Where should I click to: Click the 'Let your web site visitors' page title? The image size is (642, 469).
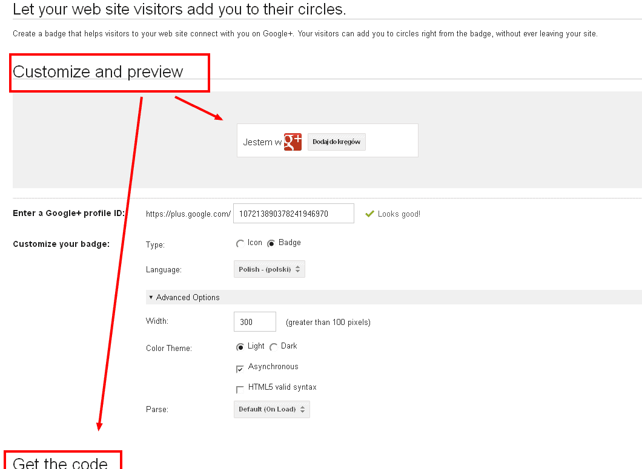point(179,9)
